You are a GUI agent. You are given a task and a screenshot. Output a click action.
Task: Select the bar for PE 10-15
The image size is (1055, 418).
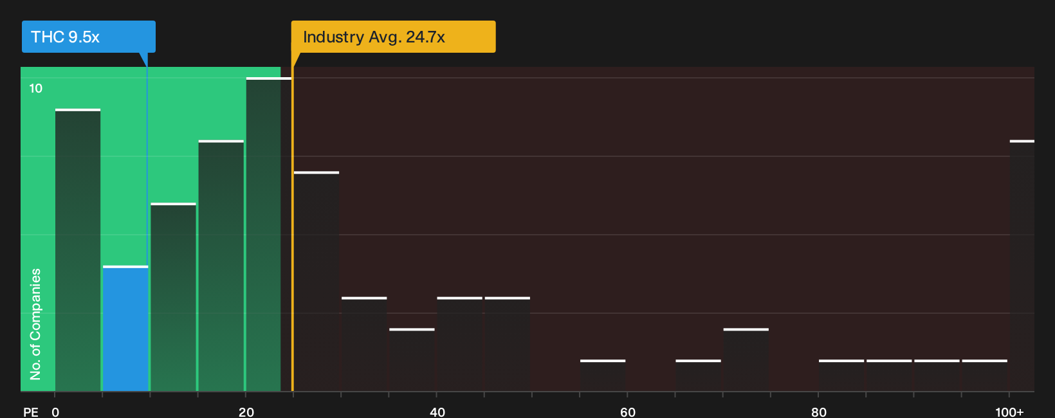(x=173, y=297)
